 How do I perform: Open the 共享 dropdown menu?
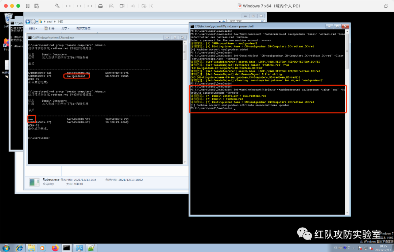point(66,28)
